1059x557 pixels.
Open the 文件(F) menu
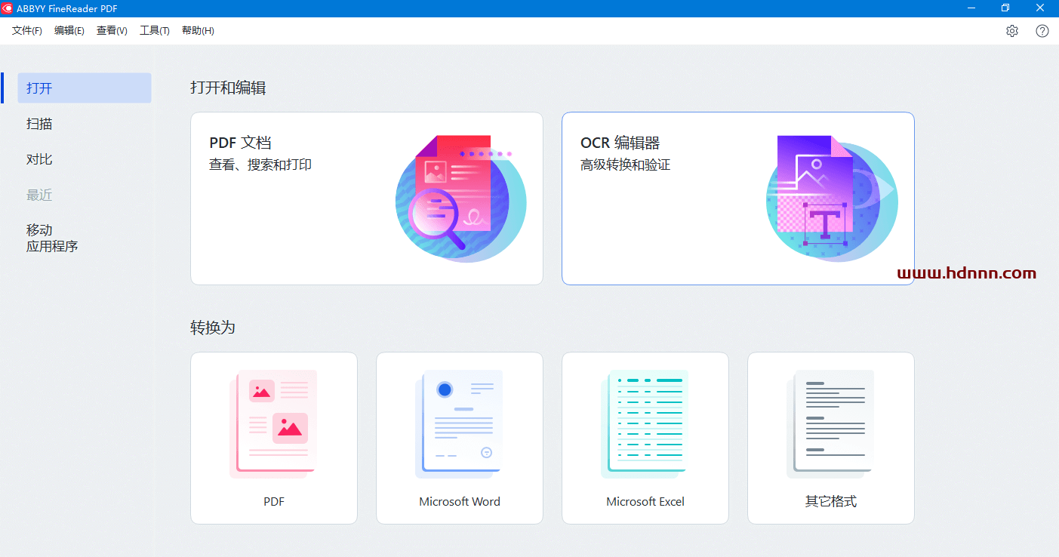pyautogui.click(x=27, y=31)
